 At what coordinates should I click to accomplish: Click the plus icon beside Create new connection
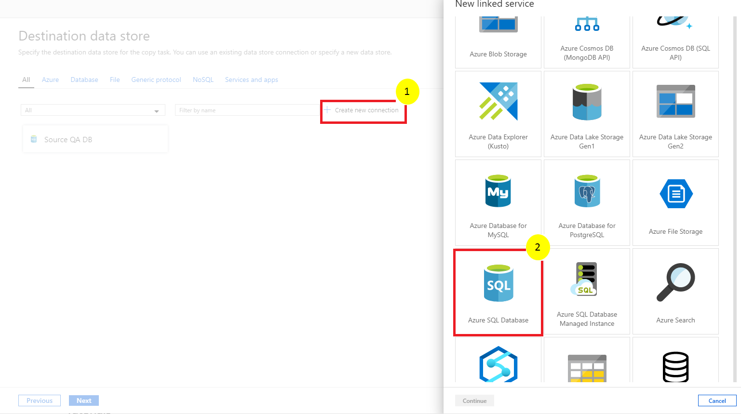[x=327, y=110]
